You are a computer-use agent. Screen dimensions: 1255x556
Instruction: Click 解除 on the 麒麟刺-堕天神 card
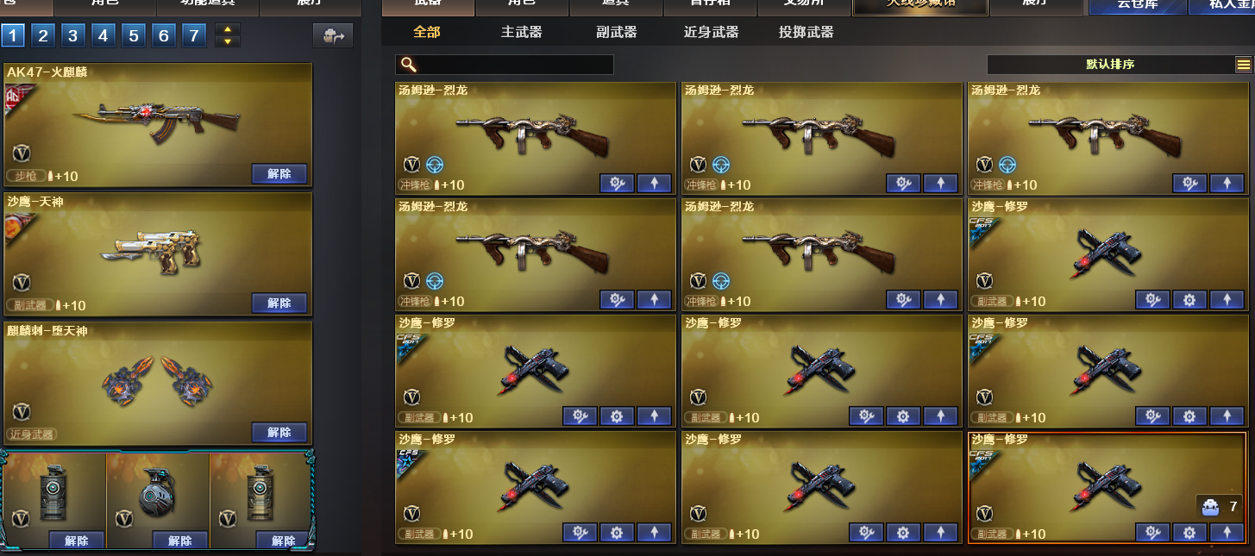pyautogui.click(x=279, y=432)
